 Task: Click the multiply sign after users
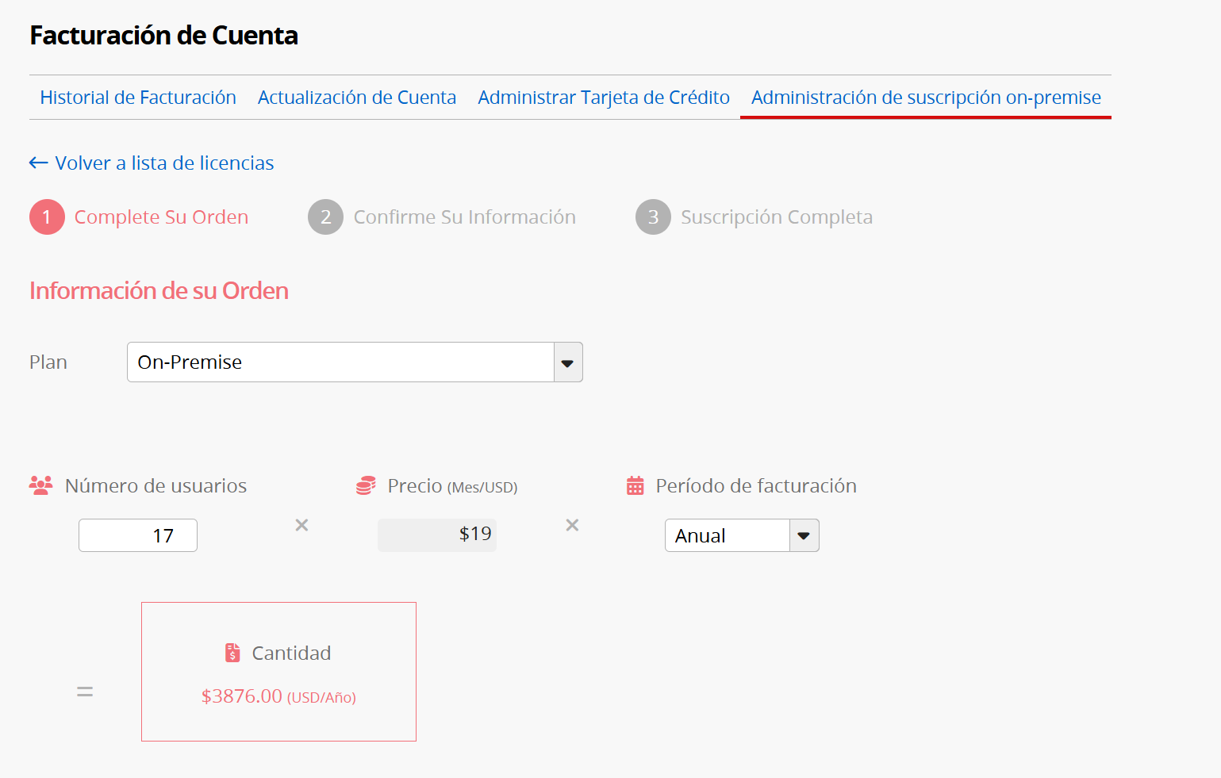point(301,525)
